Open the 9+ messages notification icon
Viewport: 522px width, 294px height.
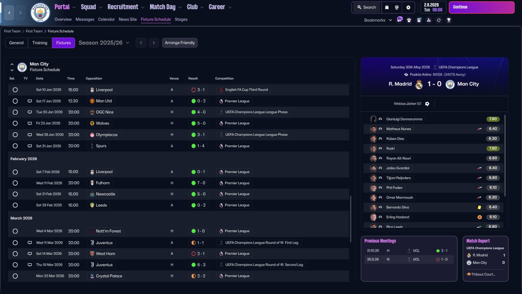(x=400, y=20)
